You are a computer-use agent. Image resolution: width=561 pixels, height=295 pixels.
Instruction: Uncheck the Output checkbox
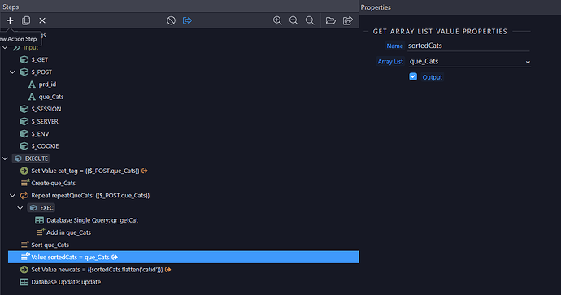tap(413, 77)
